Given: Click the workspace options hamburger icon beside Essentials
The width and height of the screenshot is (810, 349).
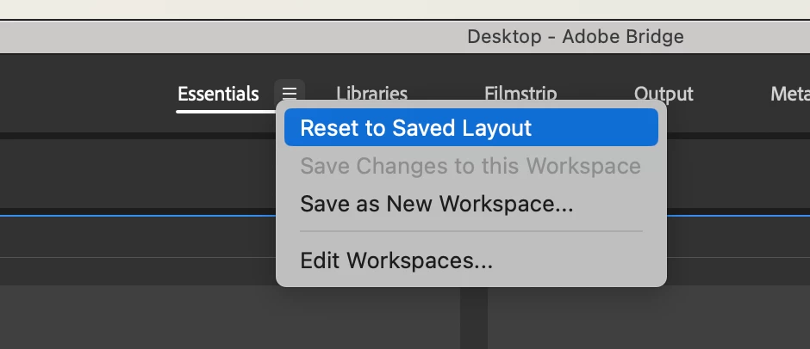Looking at the screenshot, I should [290, 94].
